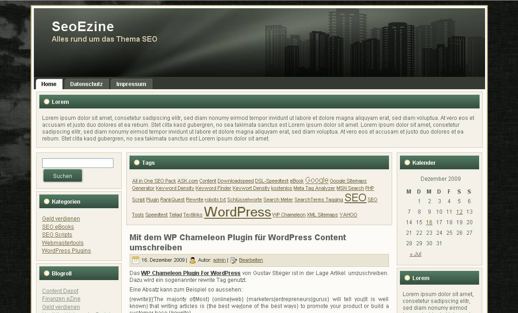Viewport: 518px width, 313px height.
Task: Select the Keyword Finder tag
Action: coord(213,188)
